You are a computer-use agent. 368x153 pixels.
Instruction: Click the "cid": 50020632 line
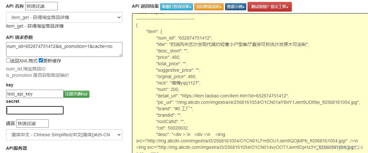[x=172, y=128]
